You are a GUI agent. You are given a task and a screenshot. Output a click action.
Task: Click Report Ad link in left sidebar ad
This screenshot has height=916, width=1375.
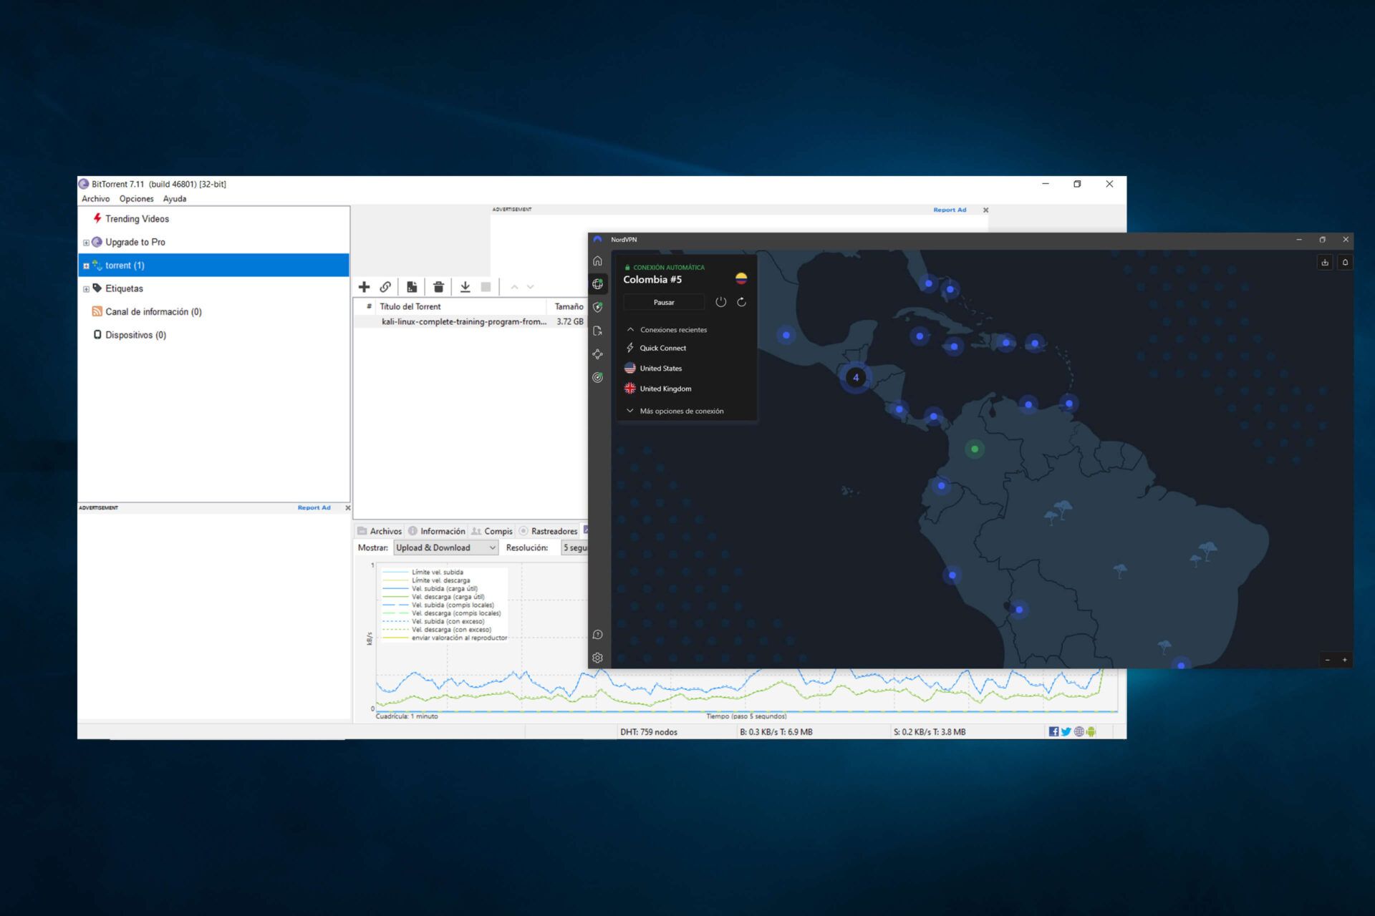(x=314, y=507)
